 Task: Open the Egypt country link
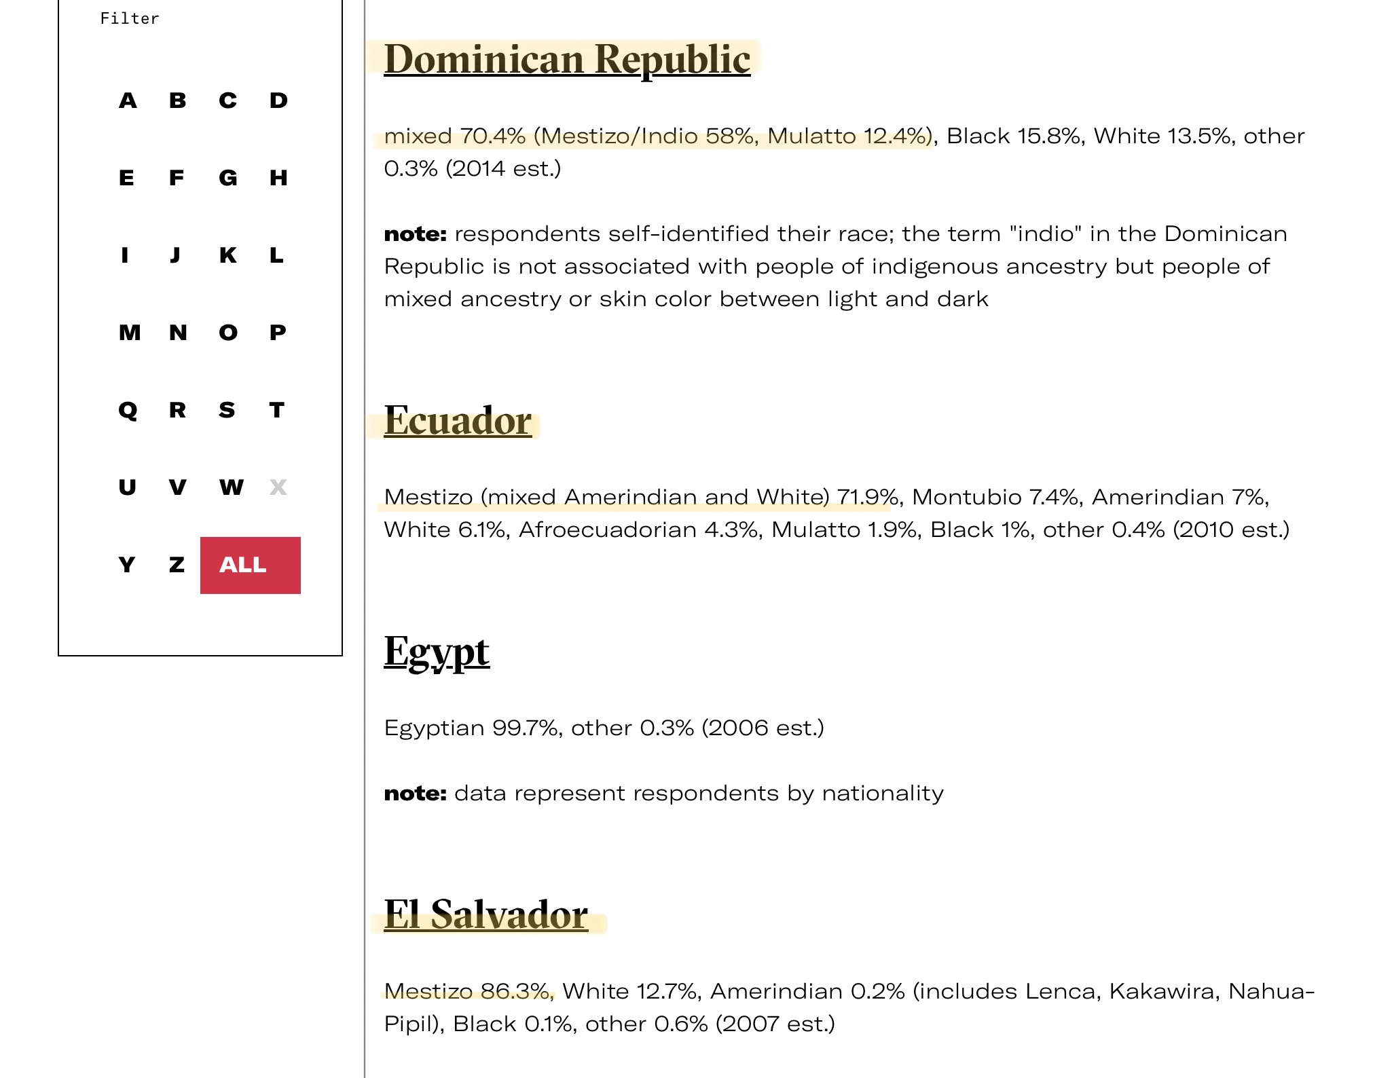[437, 652]
